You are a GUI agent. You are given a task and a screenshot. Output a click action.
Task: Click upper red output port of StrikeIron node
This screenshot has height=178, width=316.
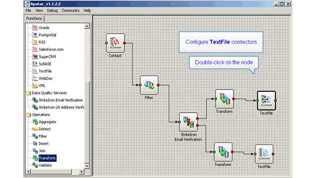(x=197, y=119)
